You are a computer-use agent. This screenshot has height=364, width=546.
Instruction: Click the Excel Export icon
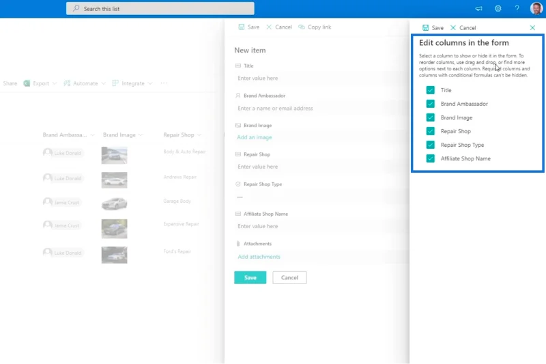click(27, 83)
